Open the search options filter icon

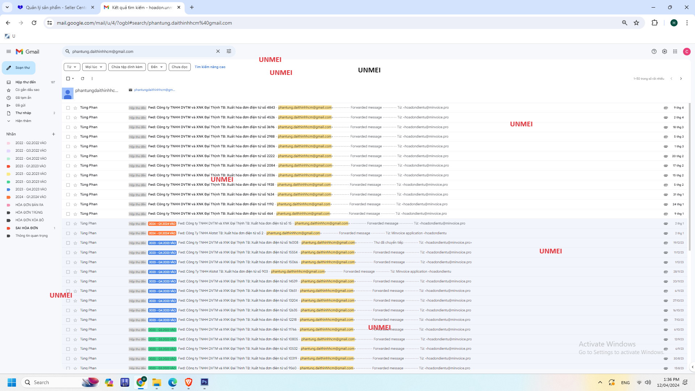(229, 51)
